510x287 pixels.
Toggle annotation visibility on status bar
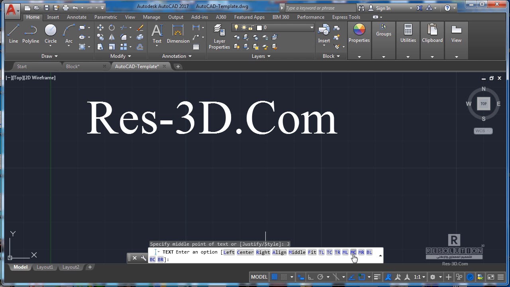(388, 277)
